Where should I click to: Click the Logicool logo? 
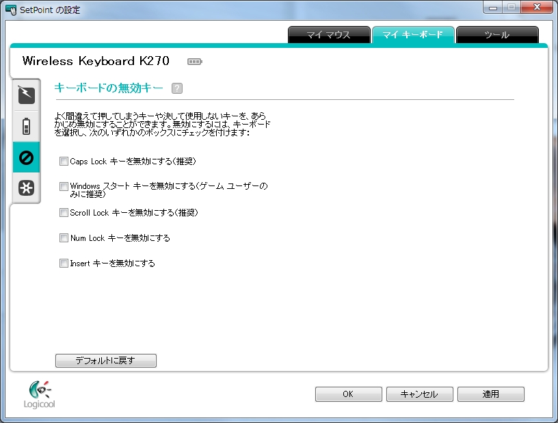[x=40, y=394]
